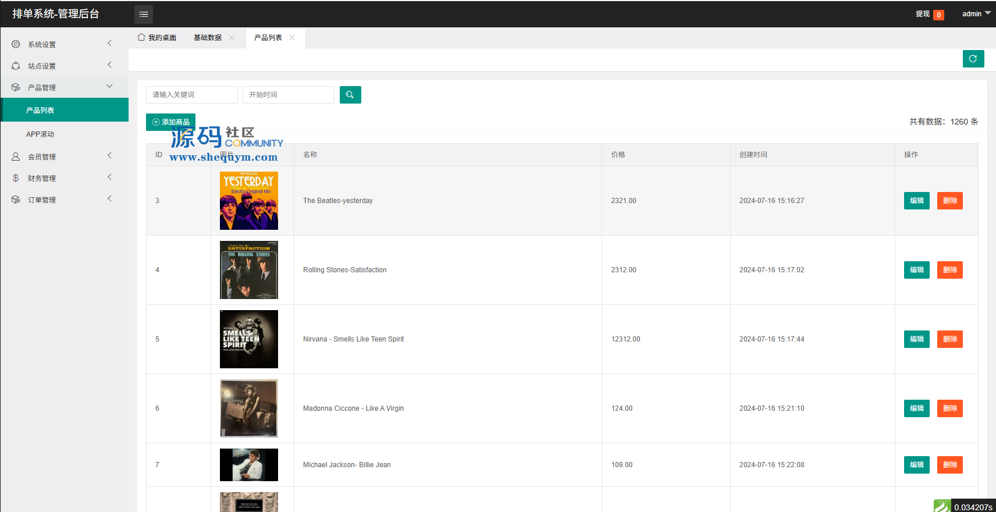This screenshot has height=512, width=996.
Task: Click the 系统设置 gear icon
Action: point(16,44)
